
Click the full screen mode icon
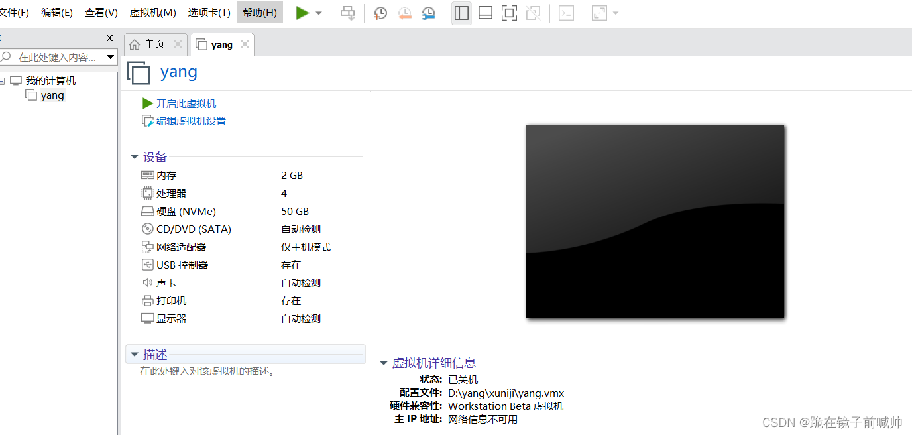[509, 13]
